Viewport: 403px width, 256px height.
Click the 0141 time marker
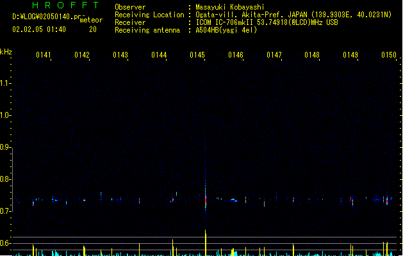coord(44,55)
